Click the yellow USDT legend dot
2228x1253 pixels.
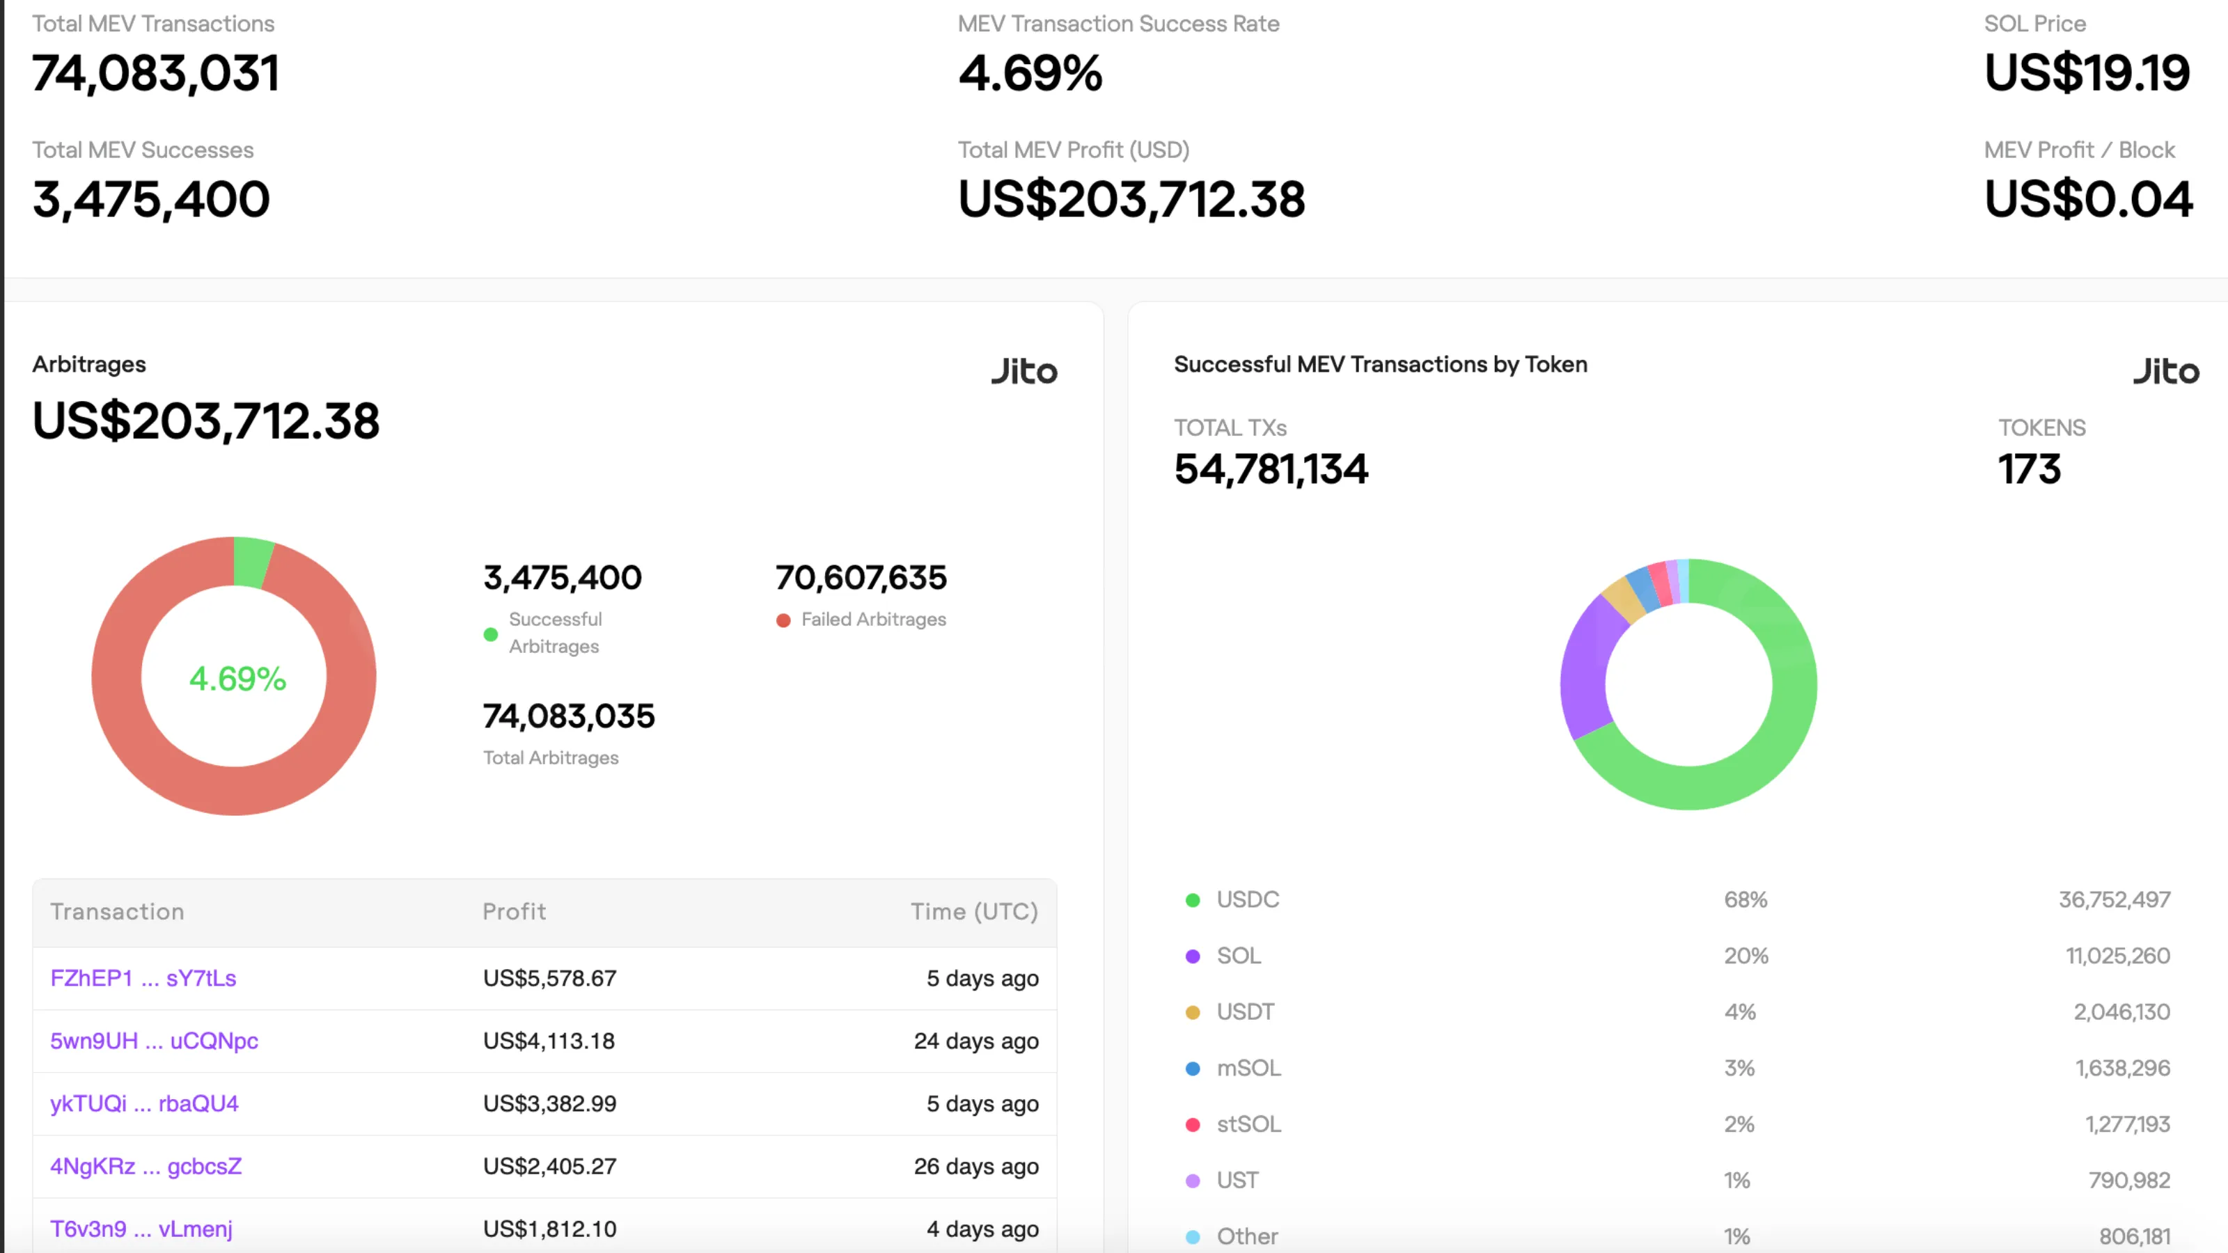click(x=1193, y=1013)
